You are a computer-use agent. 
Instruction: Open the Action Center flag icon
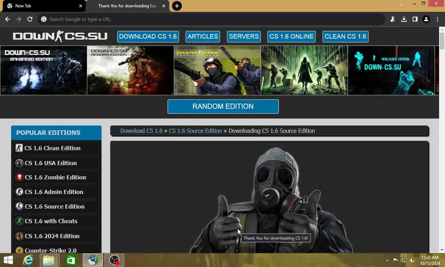point(396,260)
